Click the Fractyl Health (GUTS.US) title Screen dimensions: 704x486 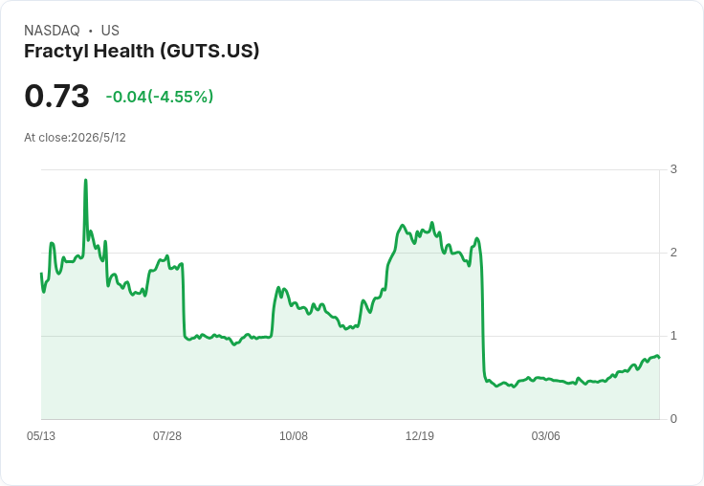pyautogui.click(x=142, y=52)
